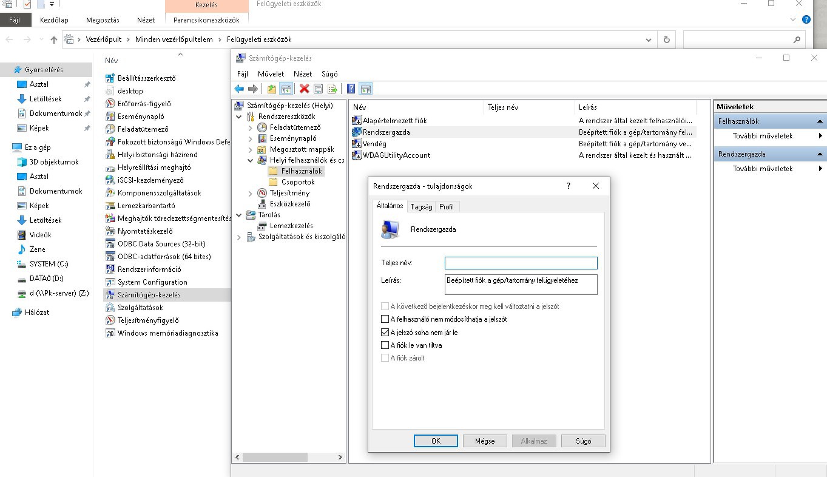Click the Up one level folder icon
Image resolution: width=827 pixels, height=477 pixels.
[x=272, y=89]
